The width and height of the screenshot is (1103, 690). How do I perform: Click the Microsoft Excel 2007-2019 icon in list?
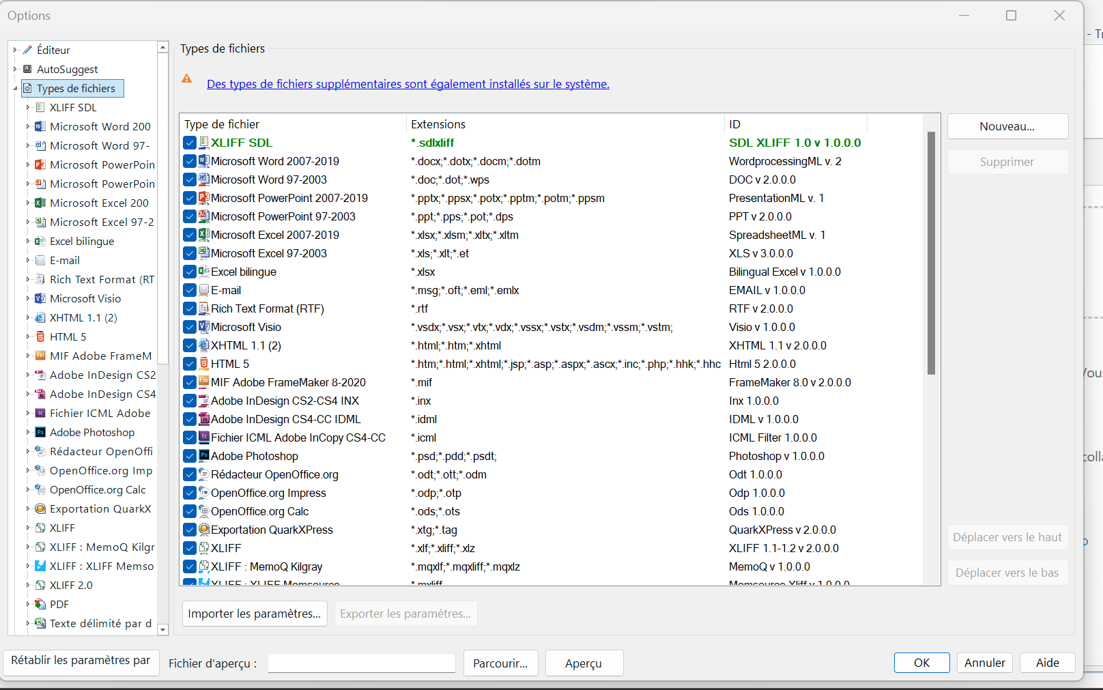click(204, 234)
